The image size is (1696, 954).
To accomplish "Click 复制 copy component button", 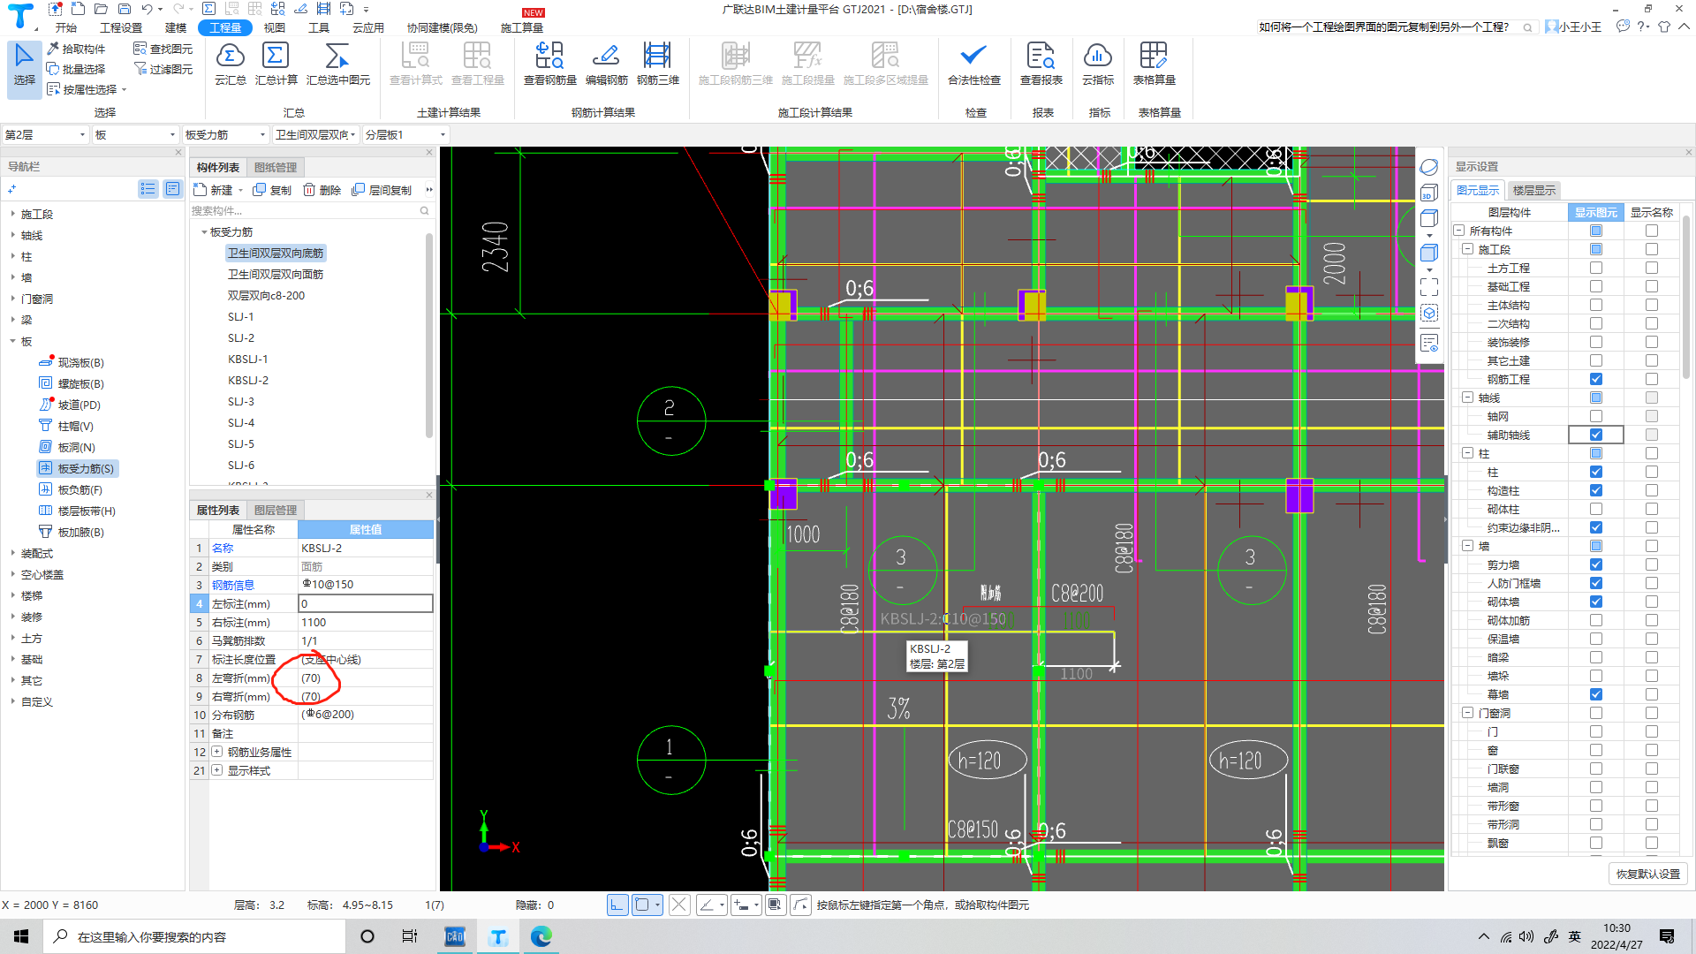I will click(272, 190).
